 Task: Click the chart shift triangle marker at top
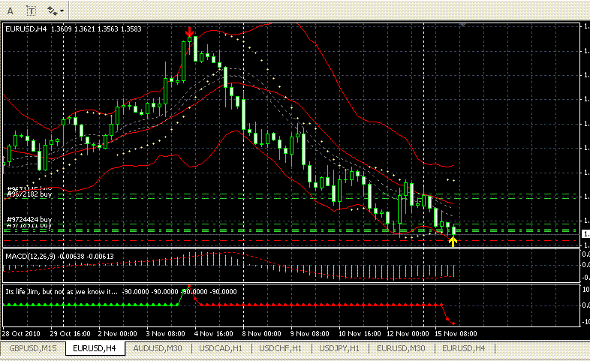(x=462, y=25)
